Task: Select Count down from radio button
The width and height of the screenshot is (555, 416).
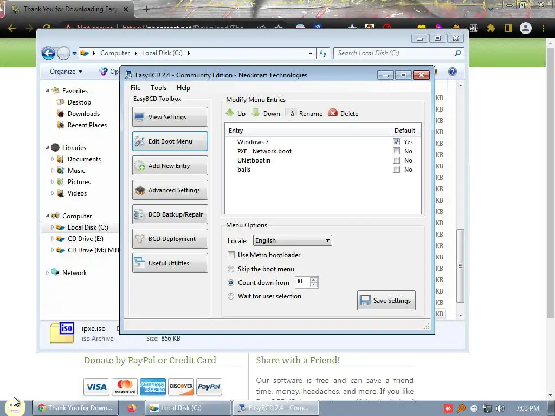Action: coord(231,283)
